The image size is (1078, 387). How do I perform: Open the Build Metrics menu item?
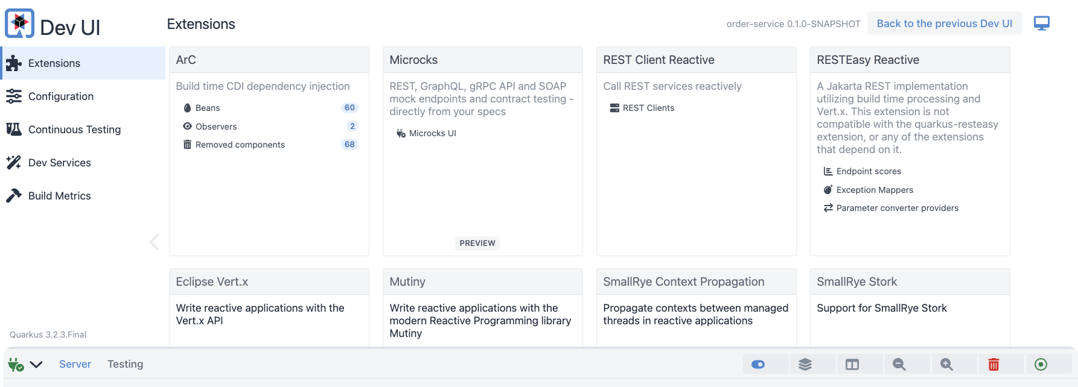tap(83, 196)
